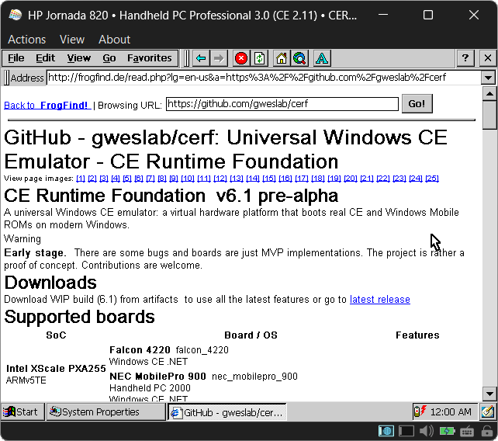
Task: Close Pocket Internet Explorer with the toolbar X
Action: coord(487,58)
